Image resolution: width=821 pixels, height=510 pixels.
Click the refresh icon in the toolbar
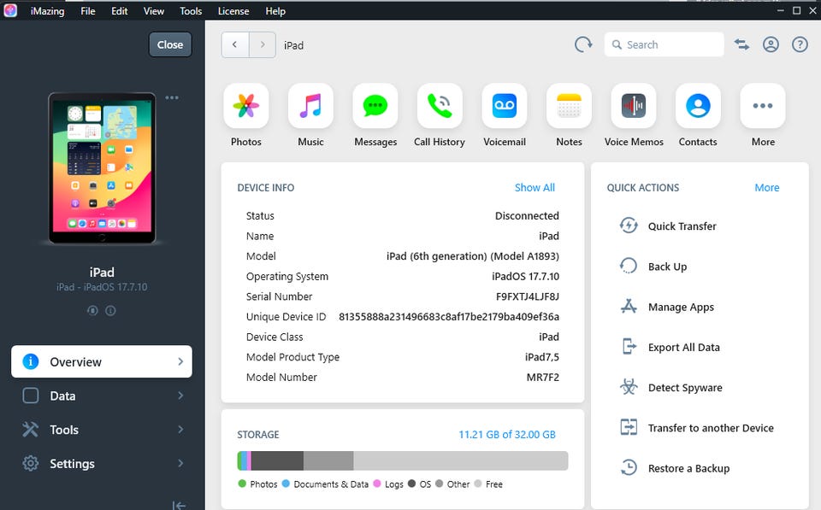(x=583, y=44)
